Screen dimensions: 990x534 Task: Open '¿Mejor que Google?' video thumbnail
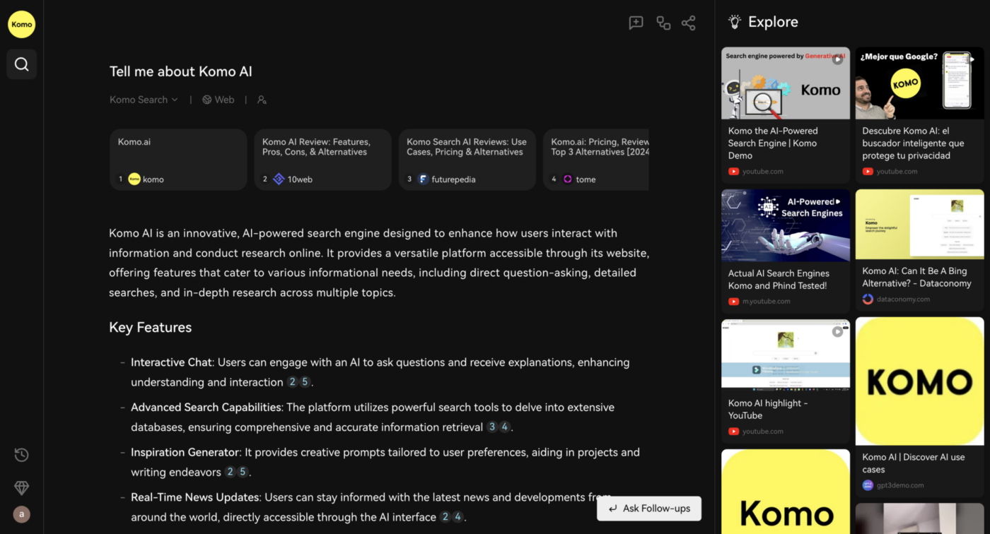(919, 83)
